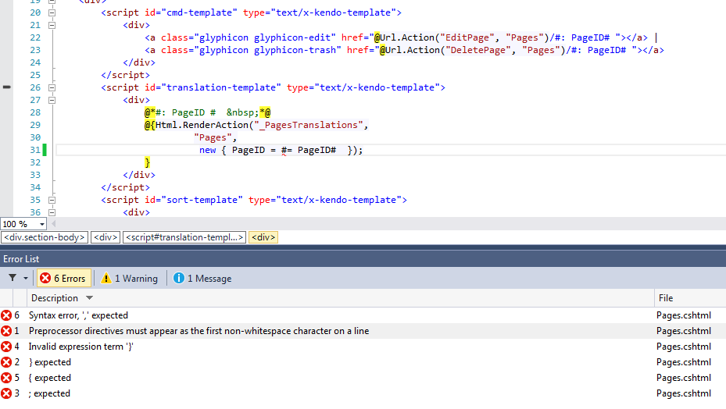Open the error list filter funnel icon

coord(13,278)
